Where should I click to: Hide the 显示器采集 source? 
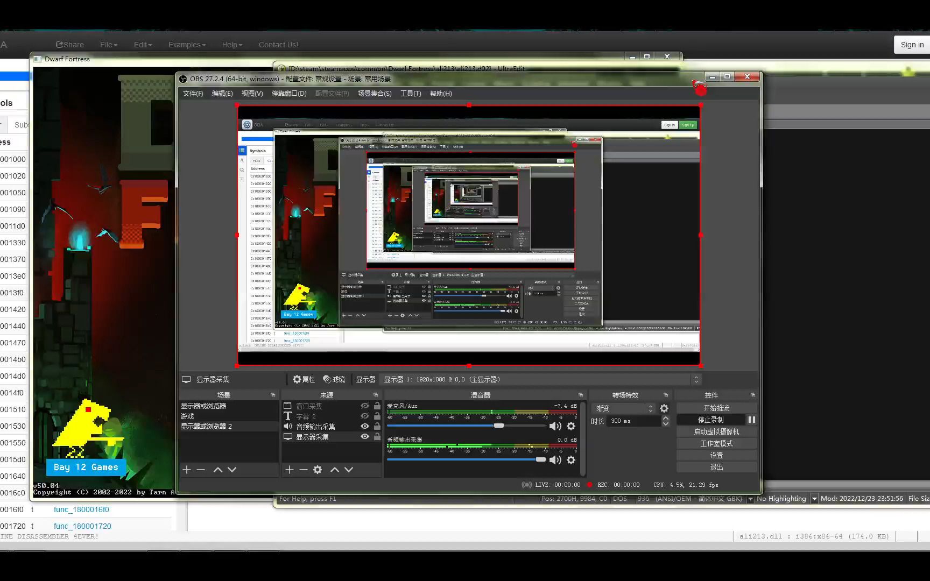pos(365,437)
